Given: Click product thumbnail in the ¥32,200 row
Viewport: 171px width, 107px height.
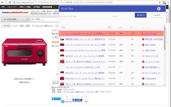Looking at the screenshot, I should tap(62, 78).
